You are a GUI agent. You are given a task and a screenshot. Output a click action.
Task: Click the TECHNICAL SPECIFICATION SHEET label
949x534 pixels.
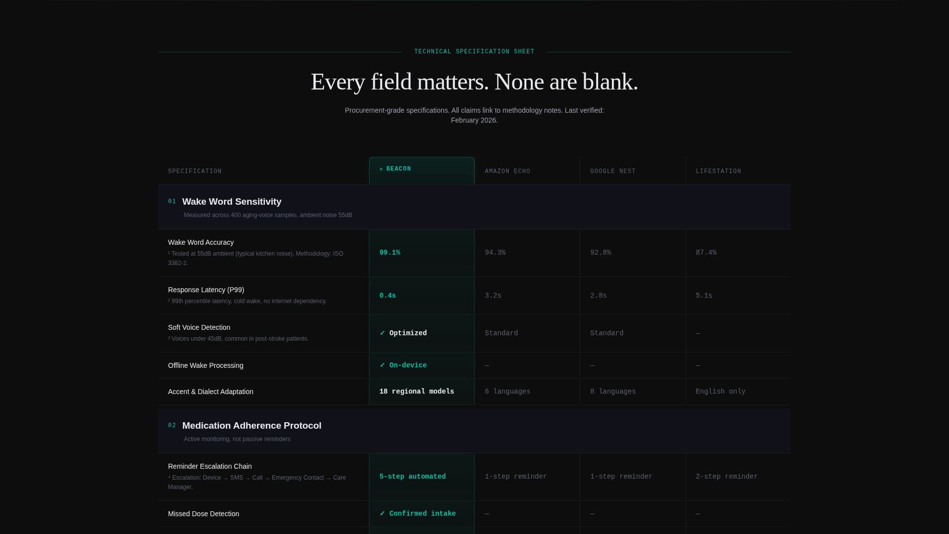coord(474,51)
